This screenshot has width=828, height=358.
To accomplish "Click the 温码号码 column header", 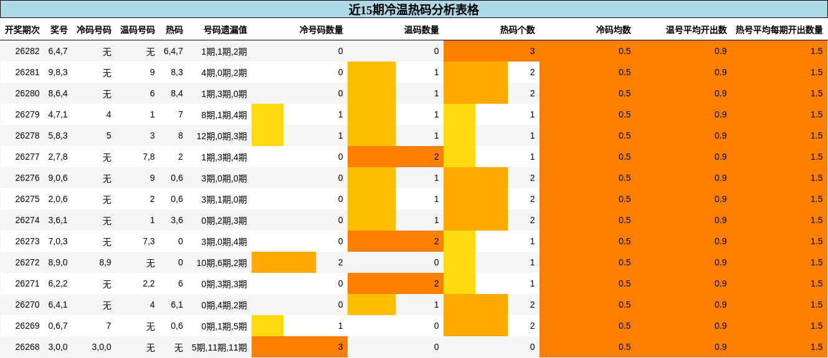I will [x=138, y=30].
